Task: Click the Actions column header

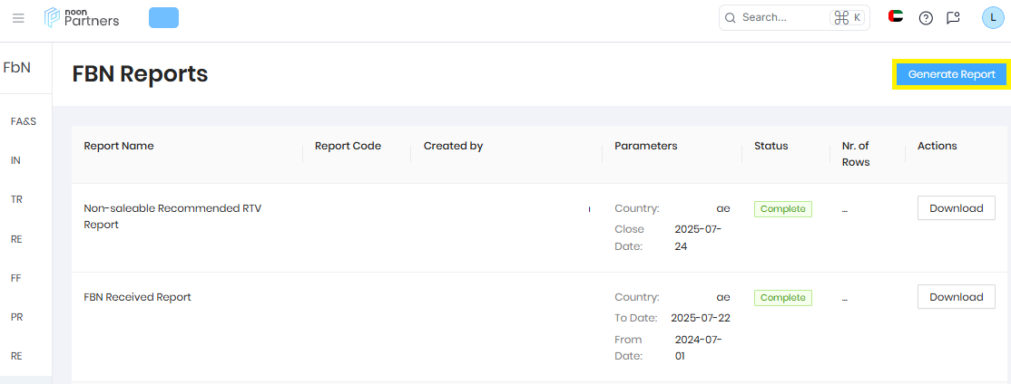Action: pyautogui.click(x=937, y=146)
